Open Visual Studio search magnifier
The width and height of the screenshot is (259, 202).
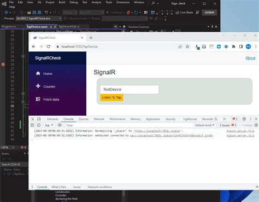[x=153, y=3]
